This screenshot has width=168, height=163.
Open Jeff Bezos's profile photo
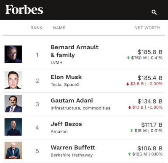13,127
